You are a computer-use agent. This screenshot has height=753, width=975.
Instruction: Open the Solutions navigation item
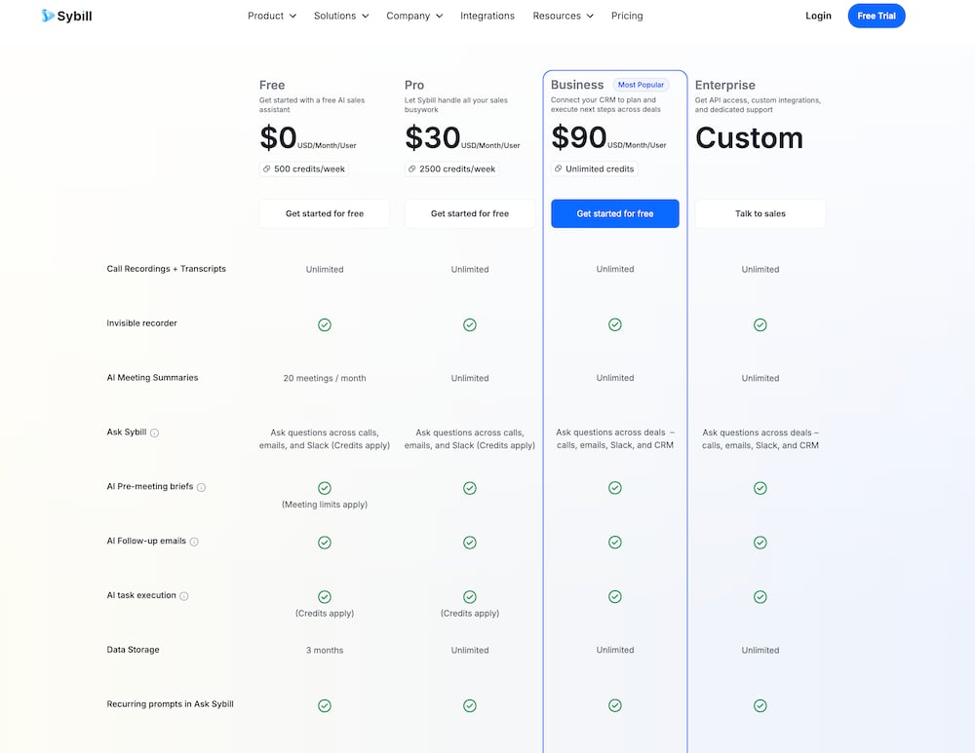tap(340, 16)
